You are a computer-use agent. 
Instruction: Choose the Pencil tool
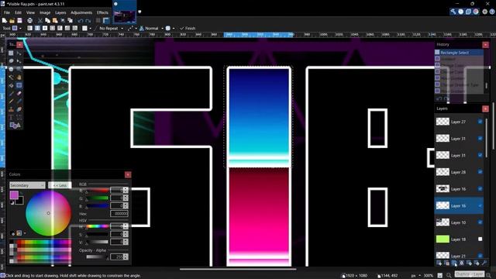11,102
